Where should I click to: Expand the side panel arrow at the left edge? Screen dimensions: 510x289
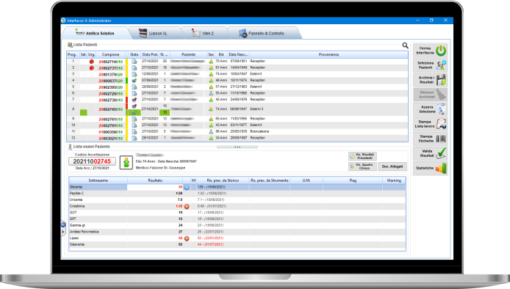63,232
